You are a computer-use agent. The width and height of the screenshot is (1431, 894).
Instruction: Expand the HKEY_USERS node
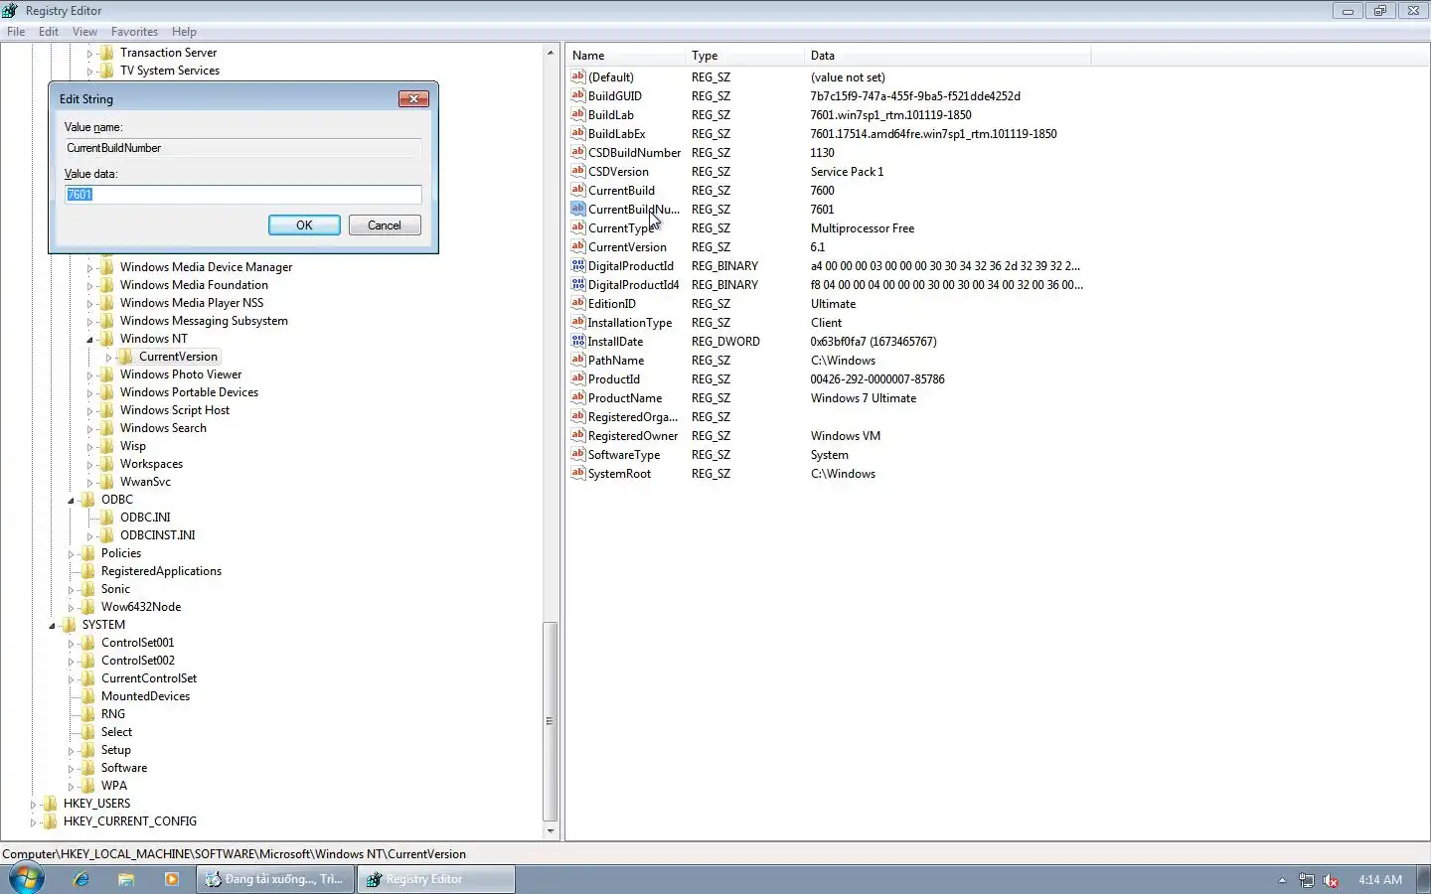point(33,804)
